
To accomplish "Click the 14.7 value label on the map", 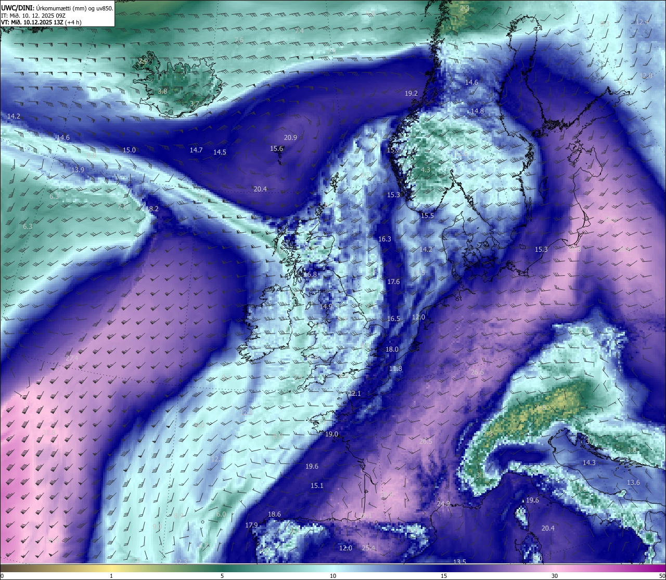I will tap(196, 150).
